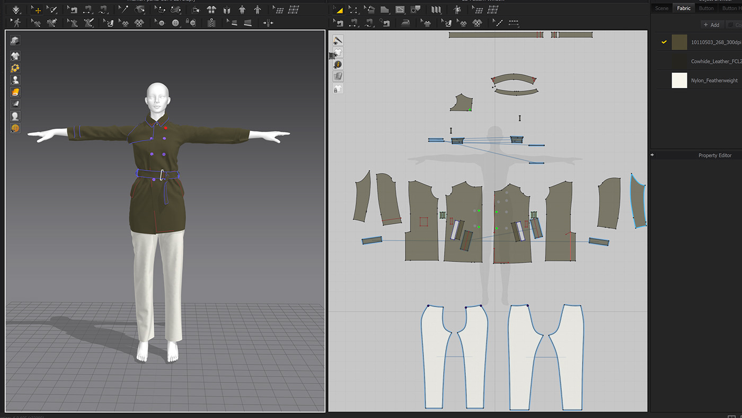
Task: Click the + Add fabric button
Action: (711, 25)
